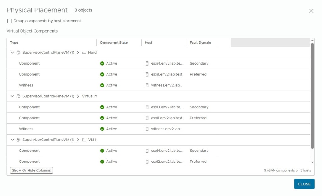
Task: Collapse the SupervisorControlPlaneVM VM home group
Action: (x=12, y=140)
